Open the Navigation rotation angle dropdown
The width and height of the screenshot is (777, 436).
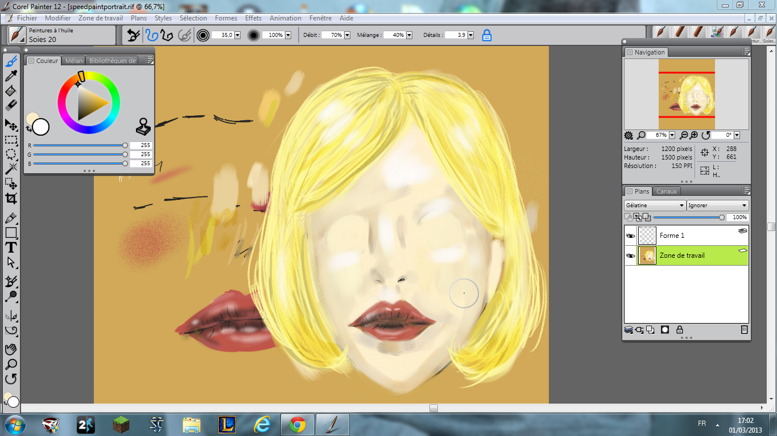[x=737, y=135]
